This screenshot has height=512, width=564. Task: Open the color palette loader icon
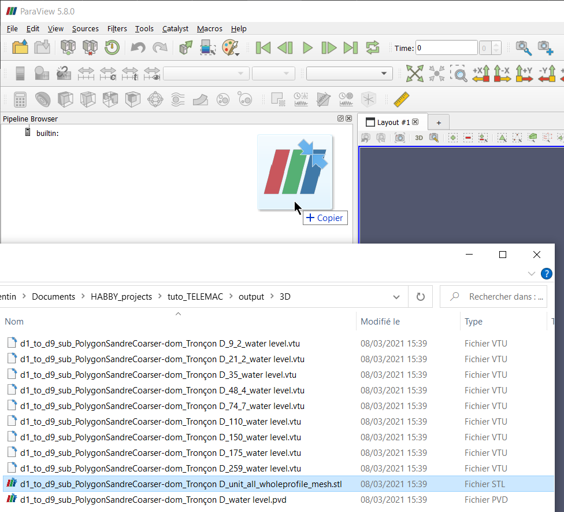point(231,47)
